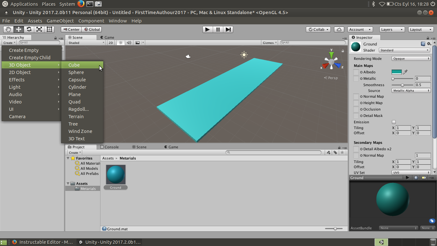Click the blue asset label tag icon
Viewport: 437px width, 246px height.
tap(432, 221)
